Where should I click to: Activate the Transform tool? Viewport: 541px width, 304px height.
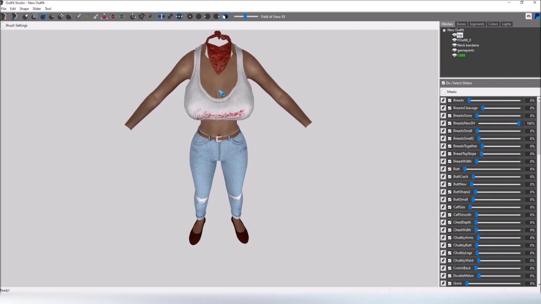coord(133,16)
